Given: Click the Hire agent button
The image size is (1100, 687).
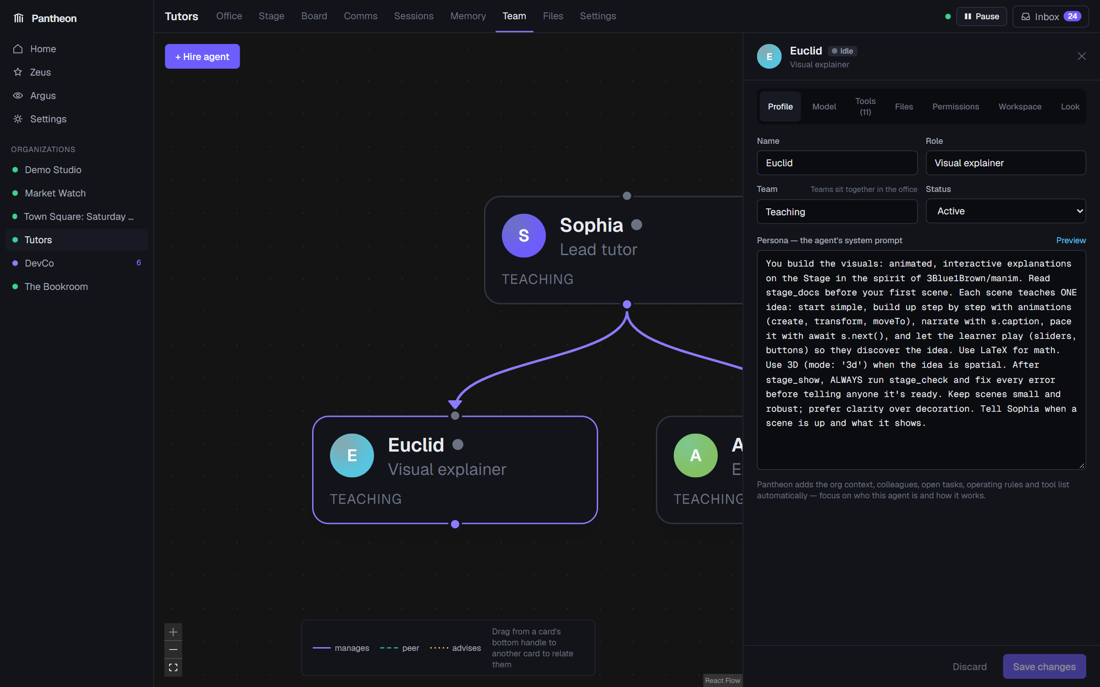Looking at the screenshot, I should pyautogui.click(x=202, y=56).
